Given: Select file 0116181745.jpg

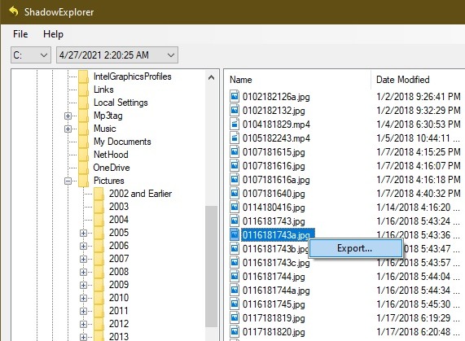Looking at the screenshot, I should point(274,304).
